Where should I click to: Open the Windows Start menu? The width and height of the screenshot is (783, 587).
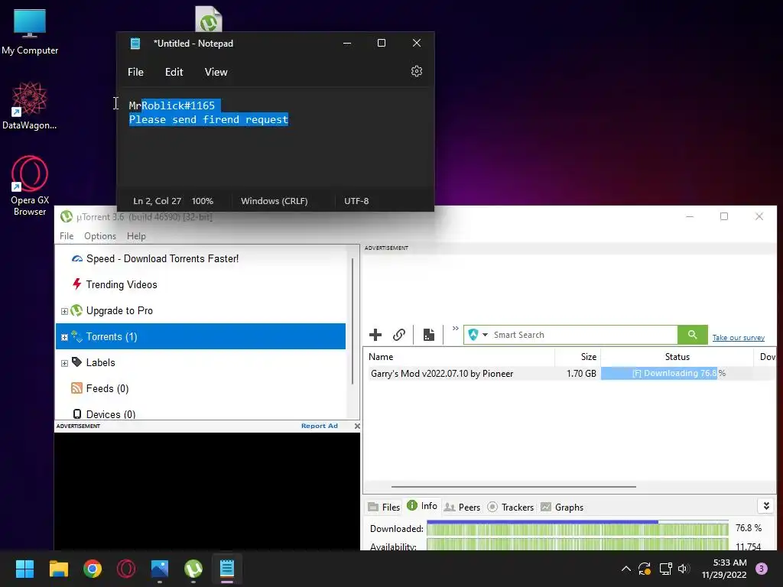tap(24, 569)
